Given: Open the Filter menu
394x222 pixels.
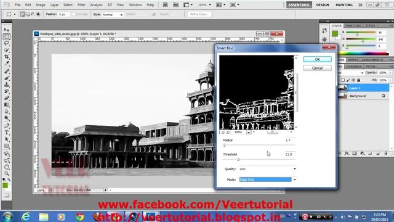Looking at the screenshot, I should click(x=81, y=5).
